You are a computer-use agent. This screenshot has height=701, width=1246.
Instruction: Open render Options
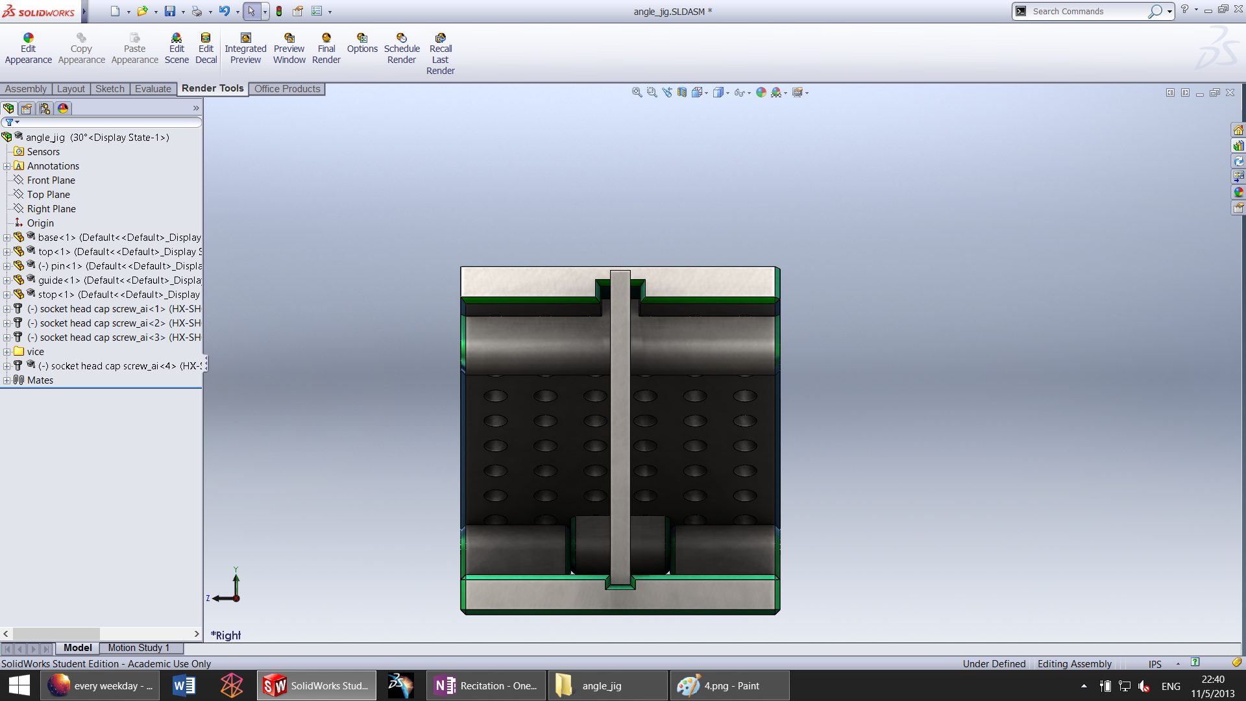pyautogui.click(x=362, y=43)
